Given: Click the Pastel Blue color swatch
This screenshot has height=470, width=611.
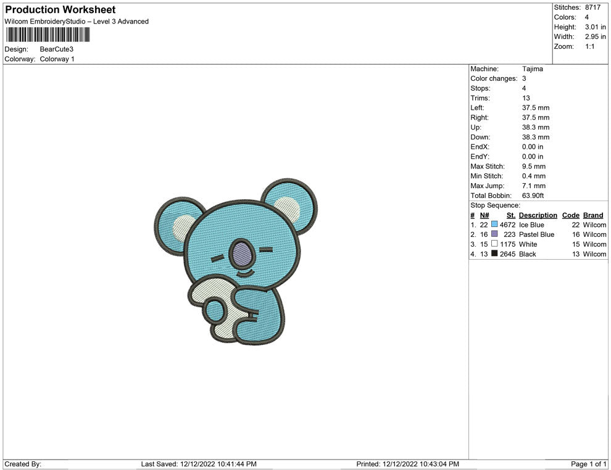Looking at the screenshot, I should click(x=494, y=234).
